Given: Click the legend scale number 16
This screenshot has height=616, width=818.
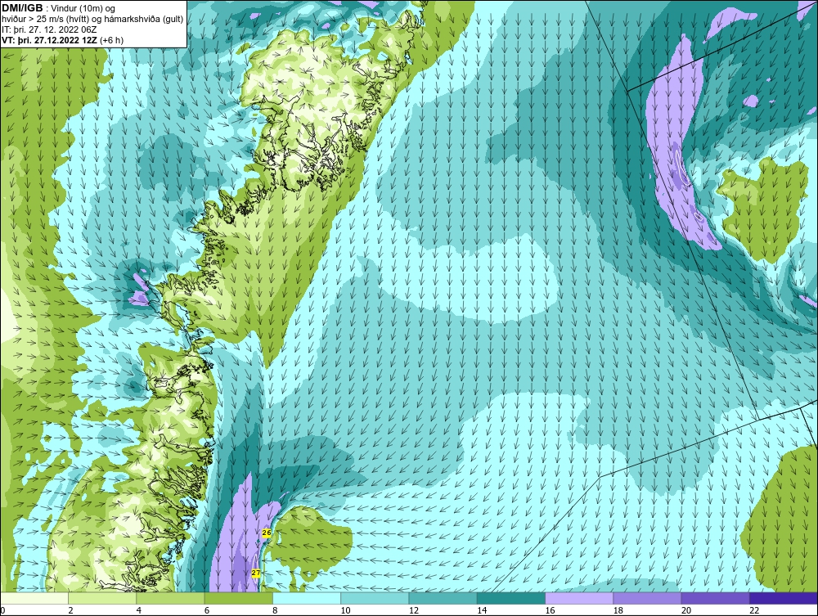Looking at the screenshot, I should coord(550,611).
